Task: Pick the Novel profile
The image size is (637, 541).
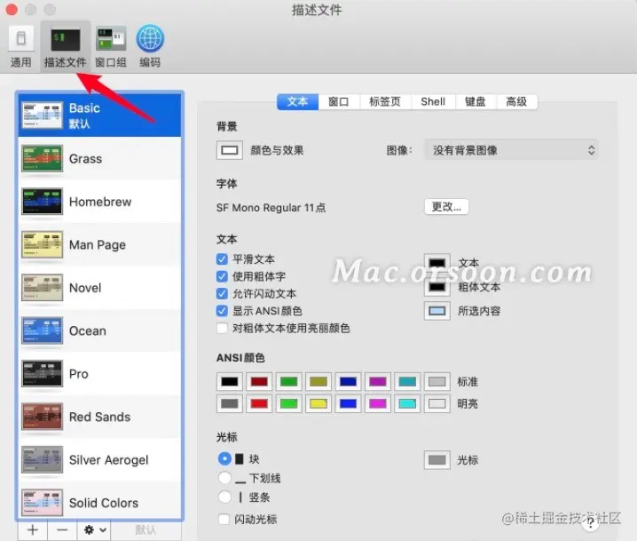Action: click(x=100, y=288)
